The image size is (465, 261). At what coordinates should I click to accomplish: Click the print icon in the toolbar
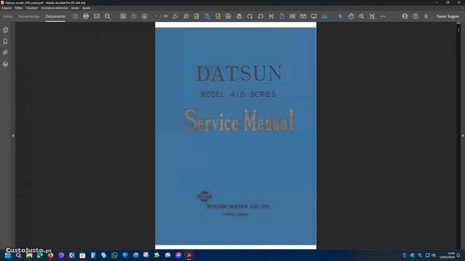pos(86,16)
